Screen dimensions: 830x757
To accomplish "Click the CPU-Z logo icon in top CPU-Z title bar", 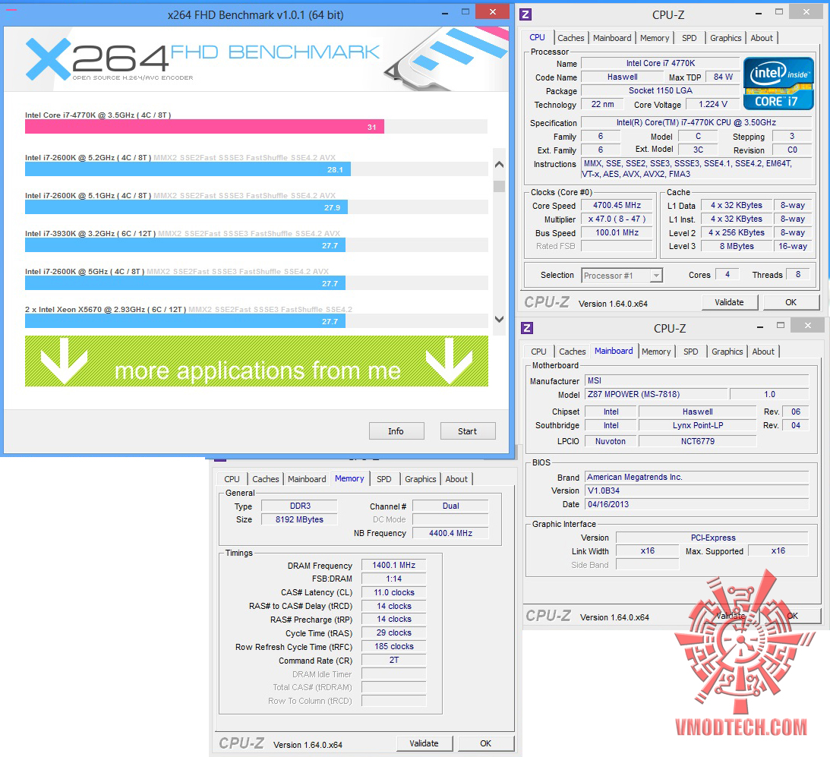I will [525, 14].
